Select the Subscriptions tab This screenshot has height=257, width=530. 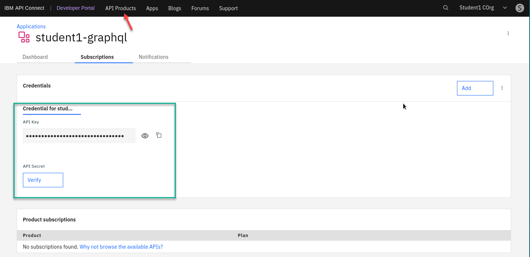pos(97,57)
